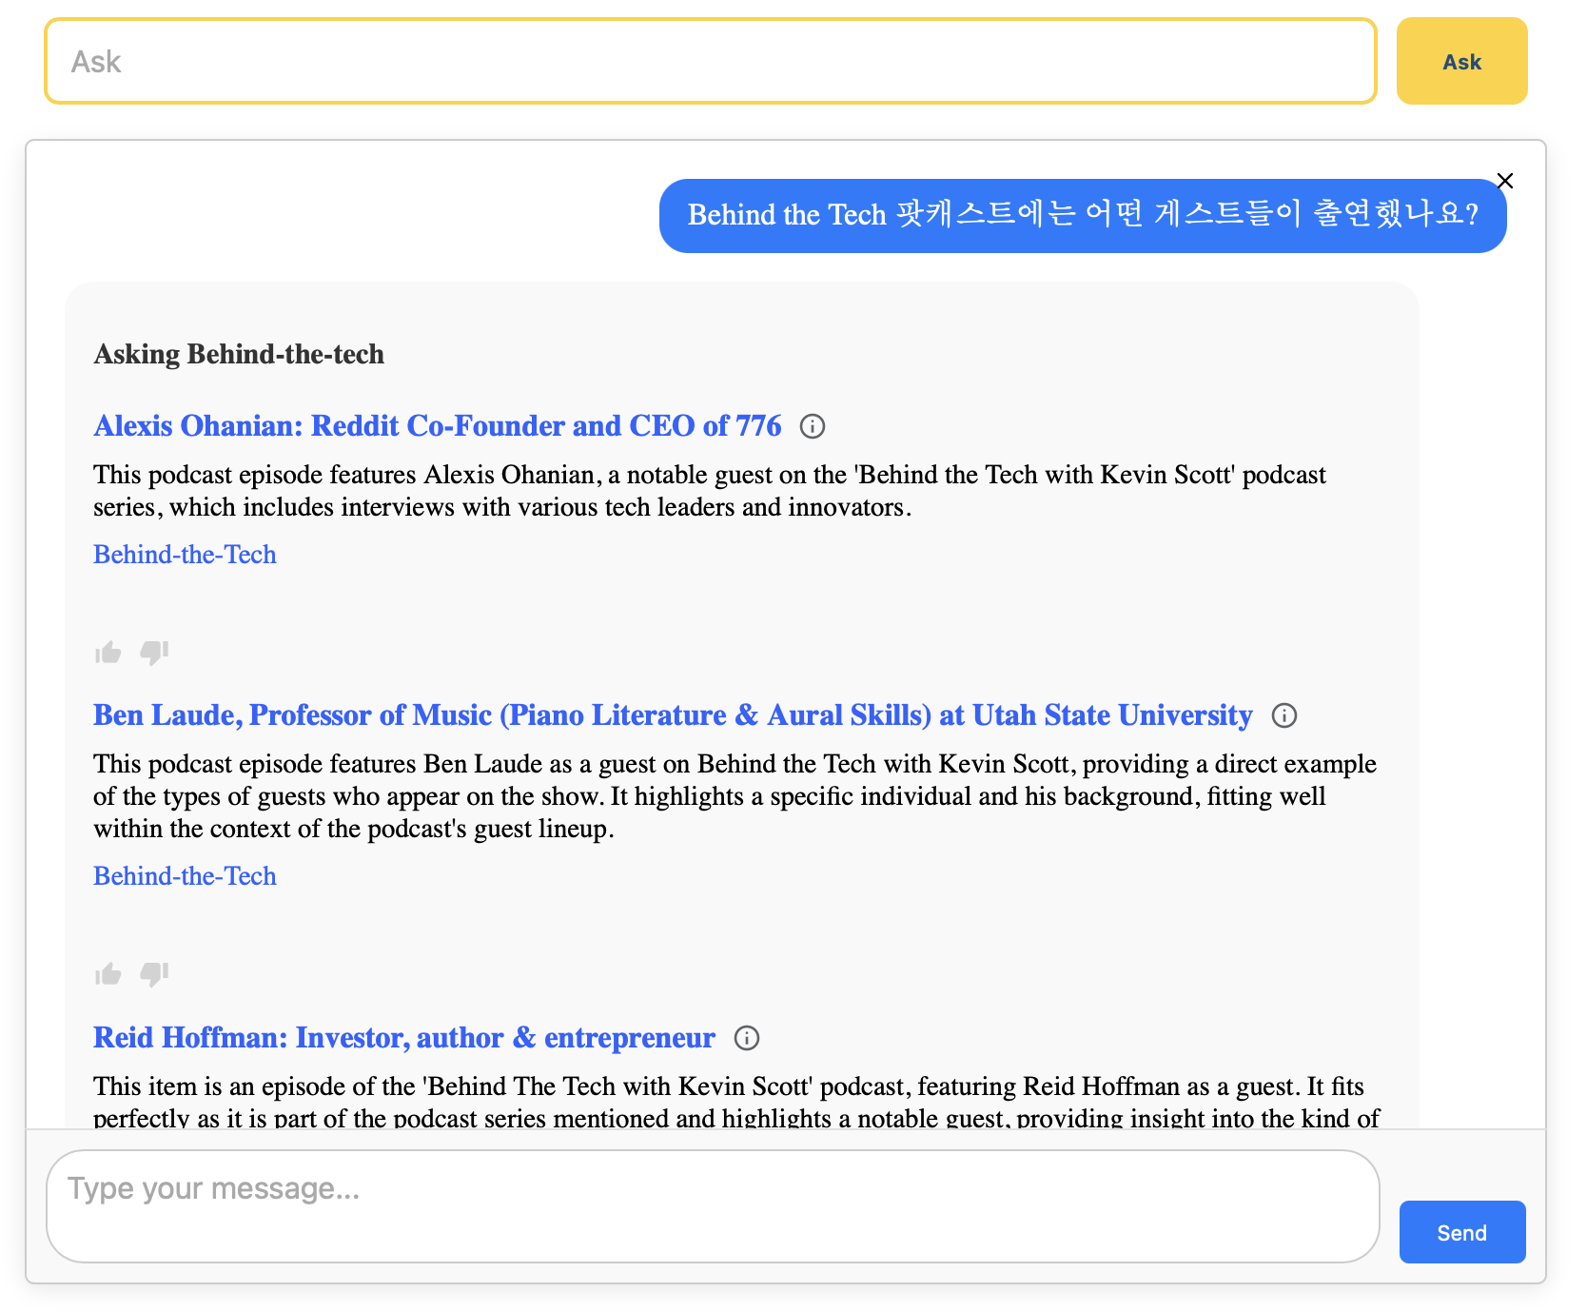
Task: Click the blue Send button
Action: coord(1462,1232)
